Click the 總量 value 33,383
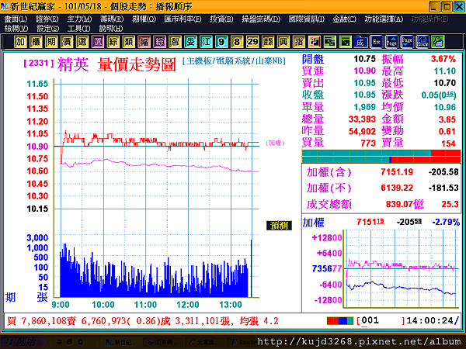The height and width of the screenshot is (349, 466). point(362,119)
